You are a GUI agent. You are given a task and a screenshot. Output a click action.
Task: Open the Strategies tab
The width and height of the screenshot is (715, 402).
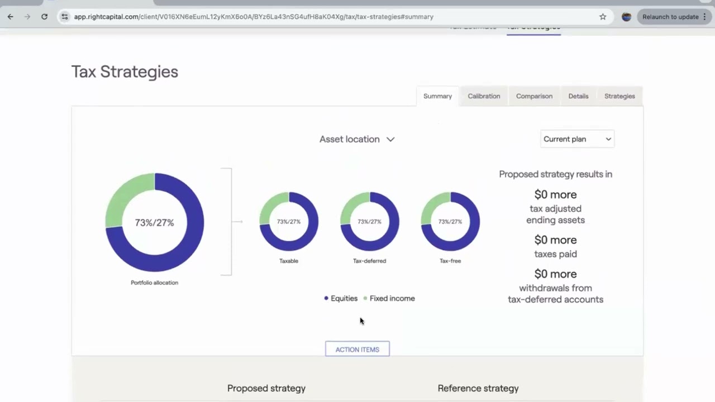point(619,96)
